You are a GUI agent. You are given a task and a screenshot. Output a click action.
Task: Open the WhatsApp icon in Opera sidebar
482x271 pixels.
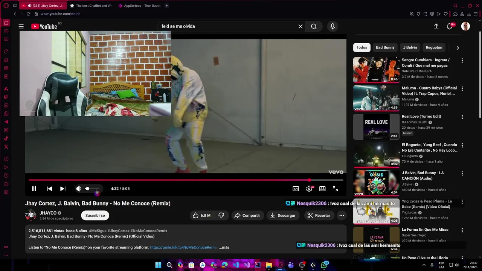click(6, 114)
